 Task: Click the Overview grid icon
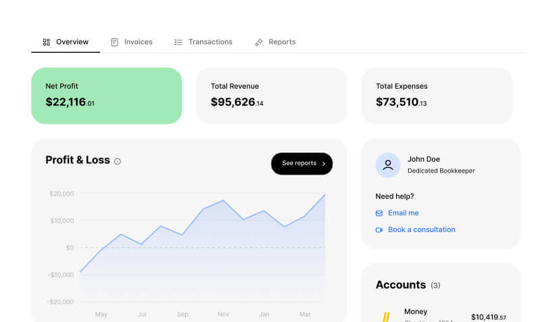pyautogui.click(x=47, y=43)
